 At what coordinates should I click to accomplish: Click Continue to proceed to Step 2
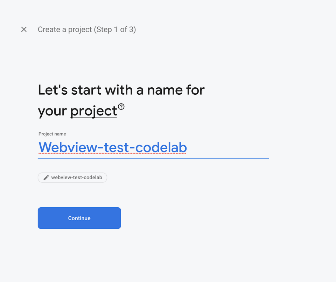(79, 218)
